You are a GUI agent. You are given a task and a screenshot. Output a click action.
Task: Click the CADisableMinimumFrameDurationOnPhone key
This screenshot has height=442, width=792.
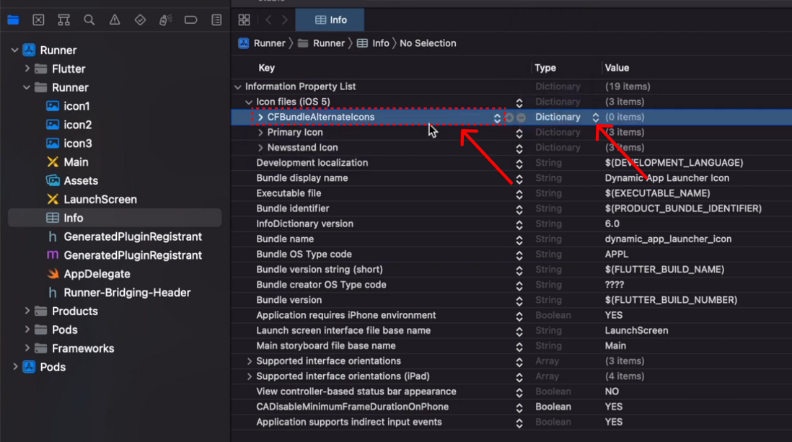click(x=353, y=407)
